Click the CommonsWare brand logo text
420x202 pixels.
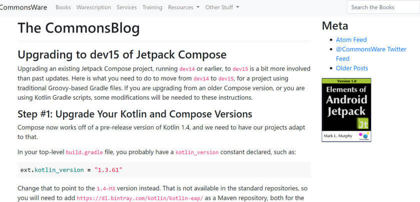pyautogui.click(x=23, y=7)
